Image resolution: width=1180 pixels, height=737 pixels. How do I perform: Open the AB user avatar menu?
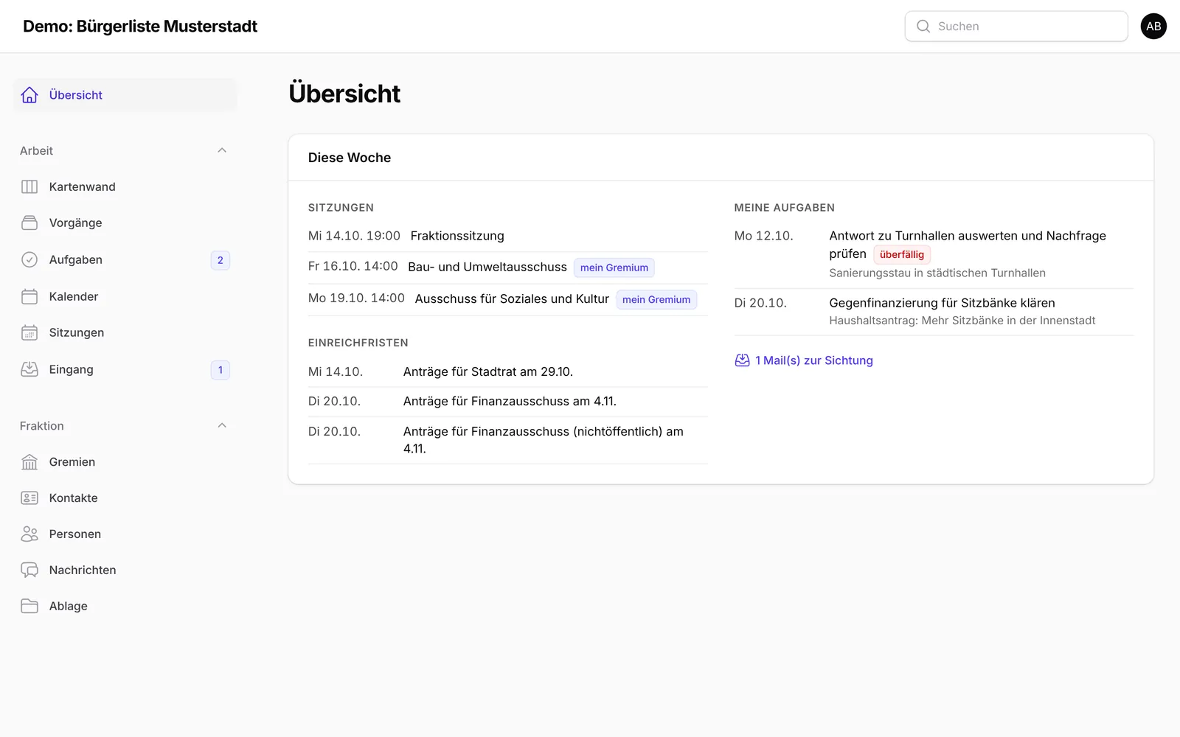click(x=1153, y=27)
